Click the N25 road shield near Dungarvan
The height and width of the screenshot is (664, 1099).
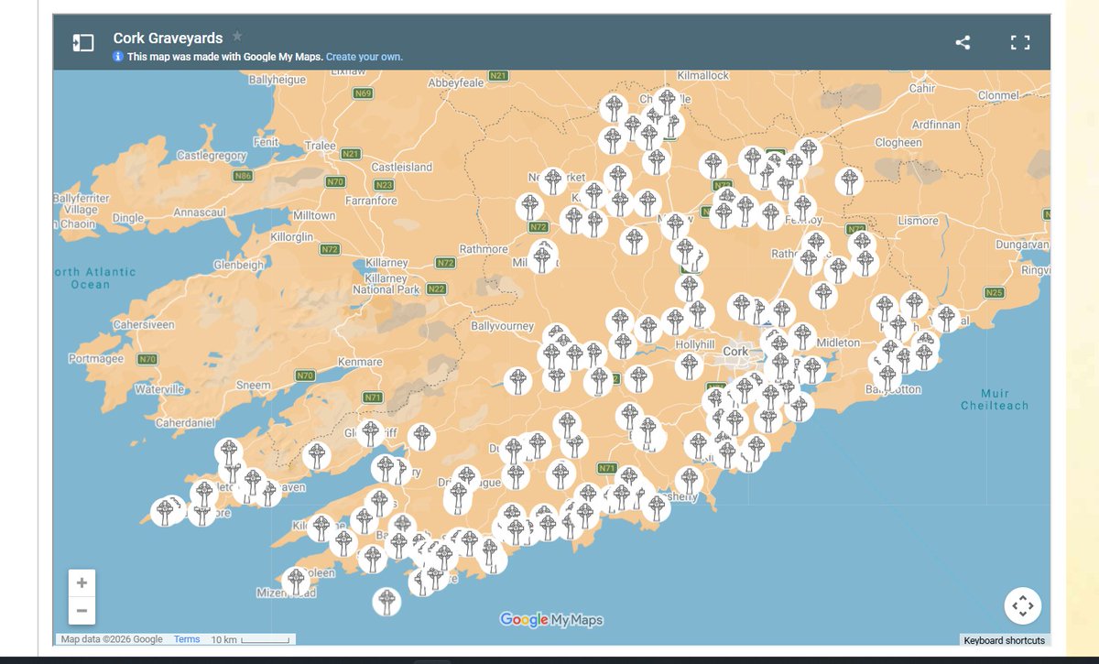[x=994, y=292]
